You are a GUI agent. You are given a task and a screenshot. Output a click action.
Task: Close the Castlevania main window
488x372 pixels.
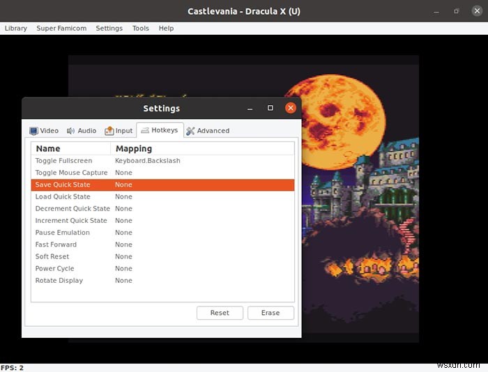(477, 11)
